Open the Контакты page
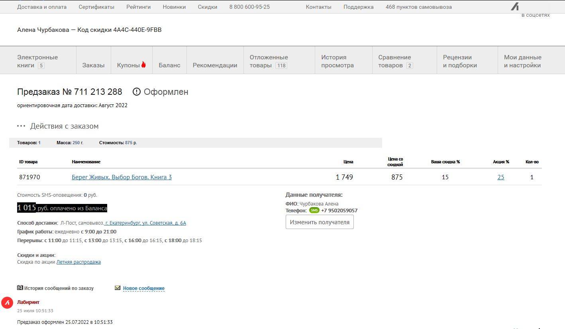This screenshot has width=565, height=329. click(x=318, y=7)
